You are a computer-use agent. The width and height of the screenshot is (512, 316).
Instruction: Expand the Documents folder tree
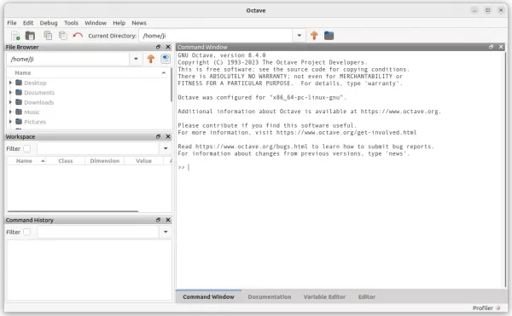point(10,93)
